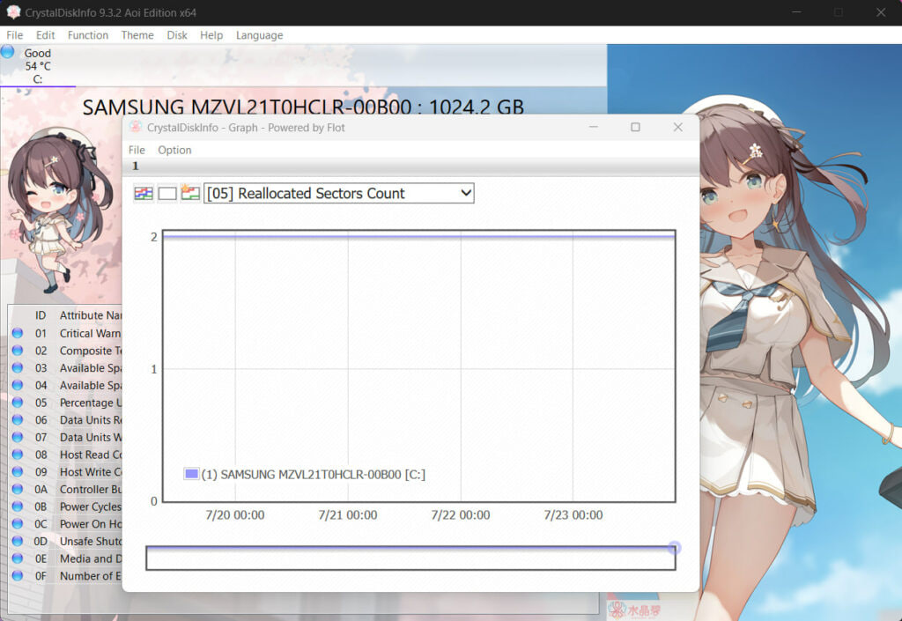Click inside the overview strip under the graph
902x621 pixels.
(x=410, y=558)
